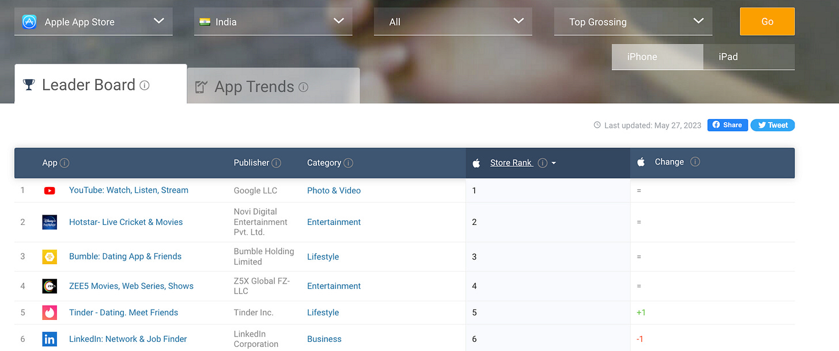The width and height of the screenshot is (839, 351).
Task: Click the Apple App Store logo icon
Action: (29, 22)
